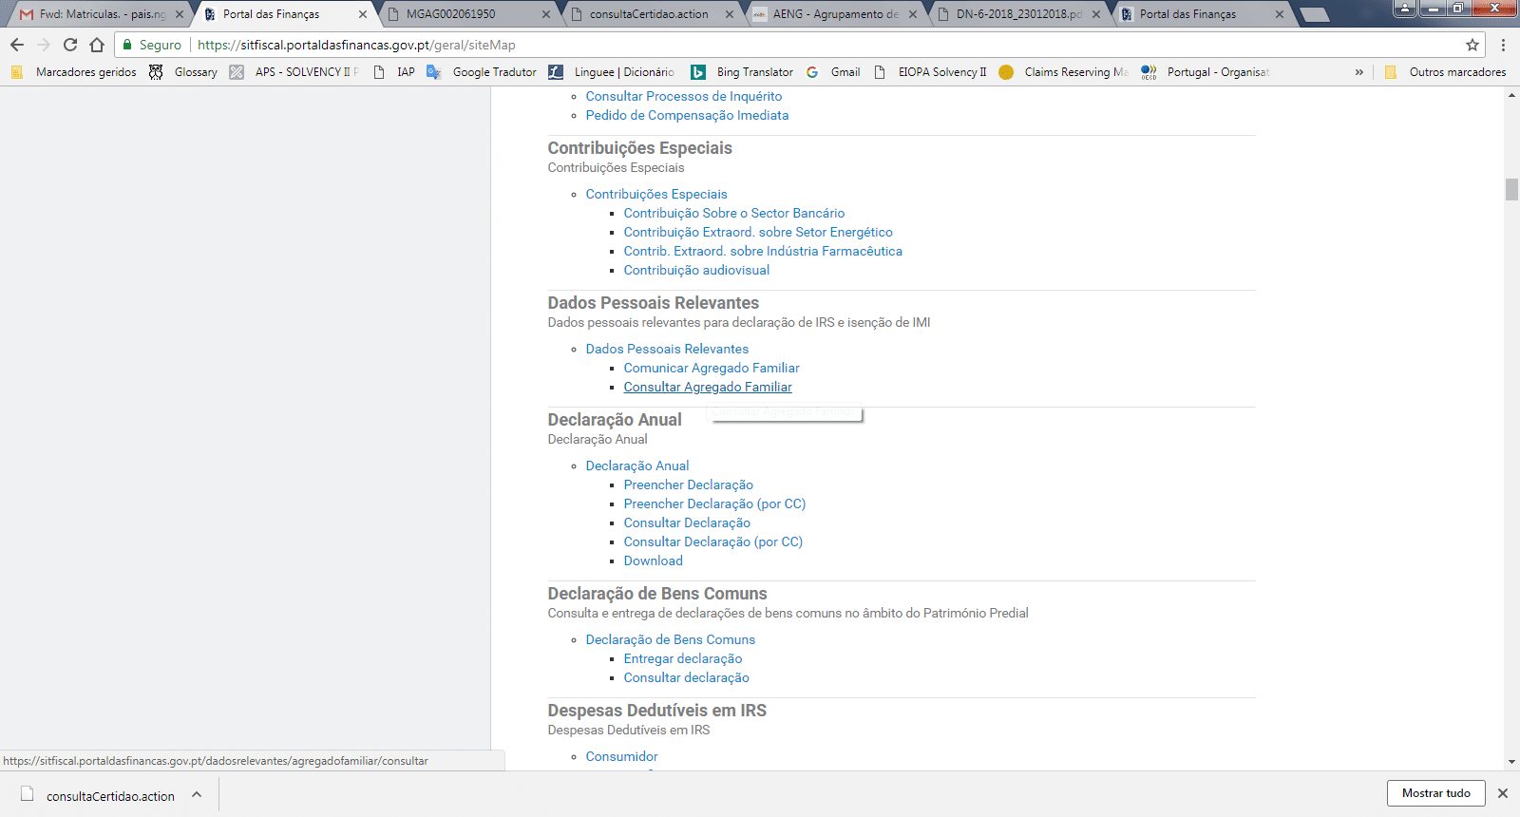Reload the current page
The width and height of the screenshot is (1520, 817).
69,45
